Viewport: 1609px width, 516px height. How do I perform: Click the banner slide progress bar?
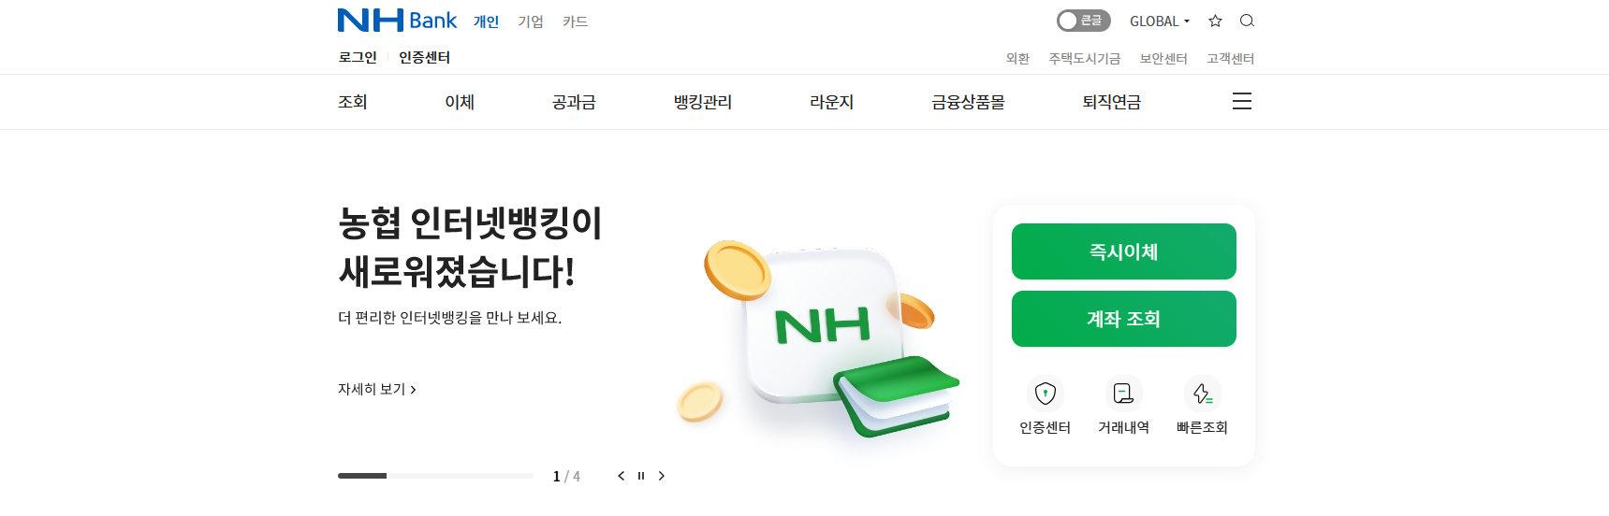(x=436, y=476)
